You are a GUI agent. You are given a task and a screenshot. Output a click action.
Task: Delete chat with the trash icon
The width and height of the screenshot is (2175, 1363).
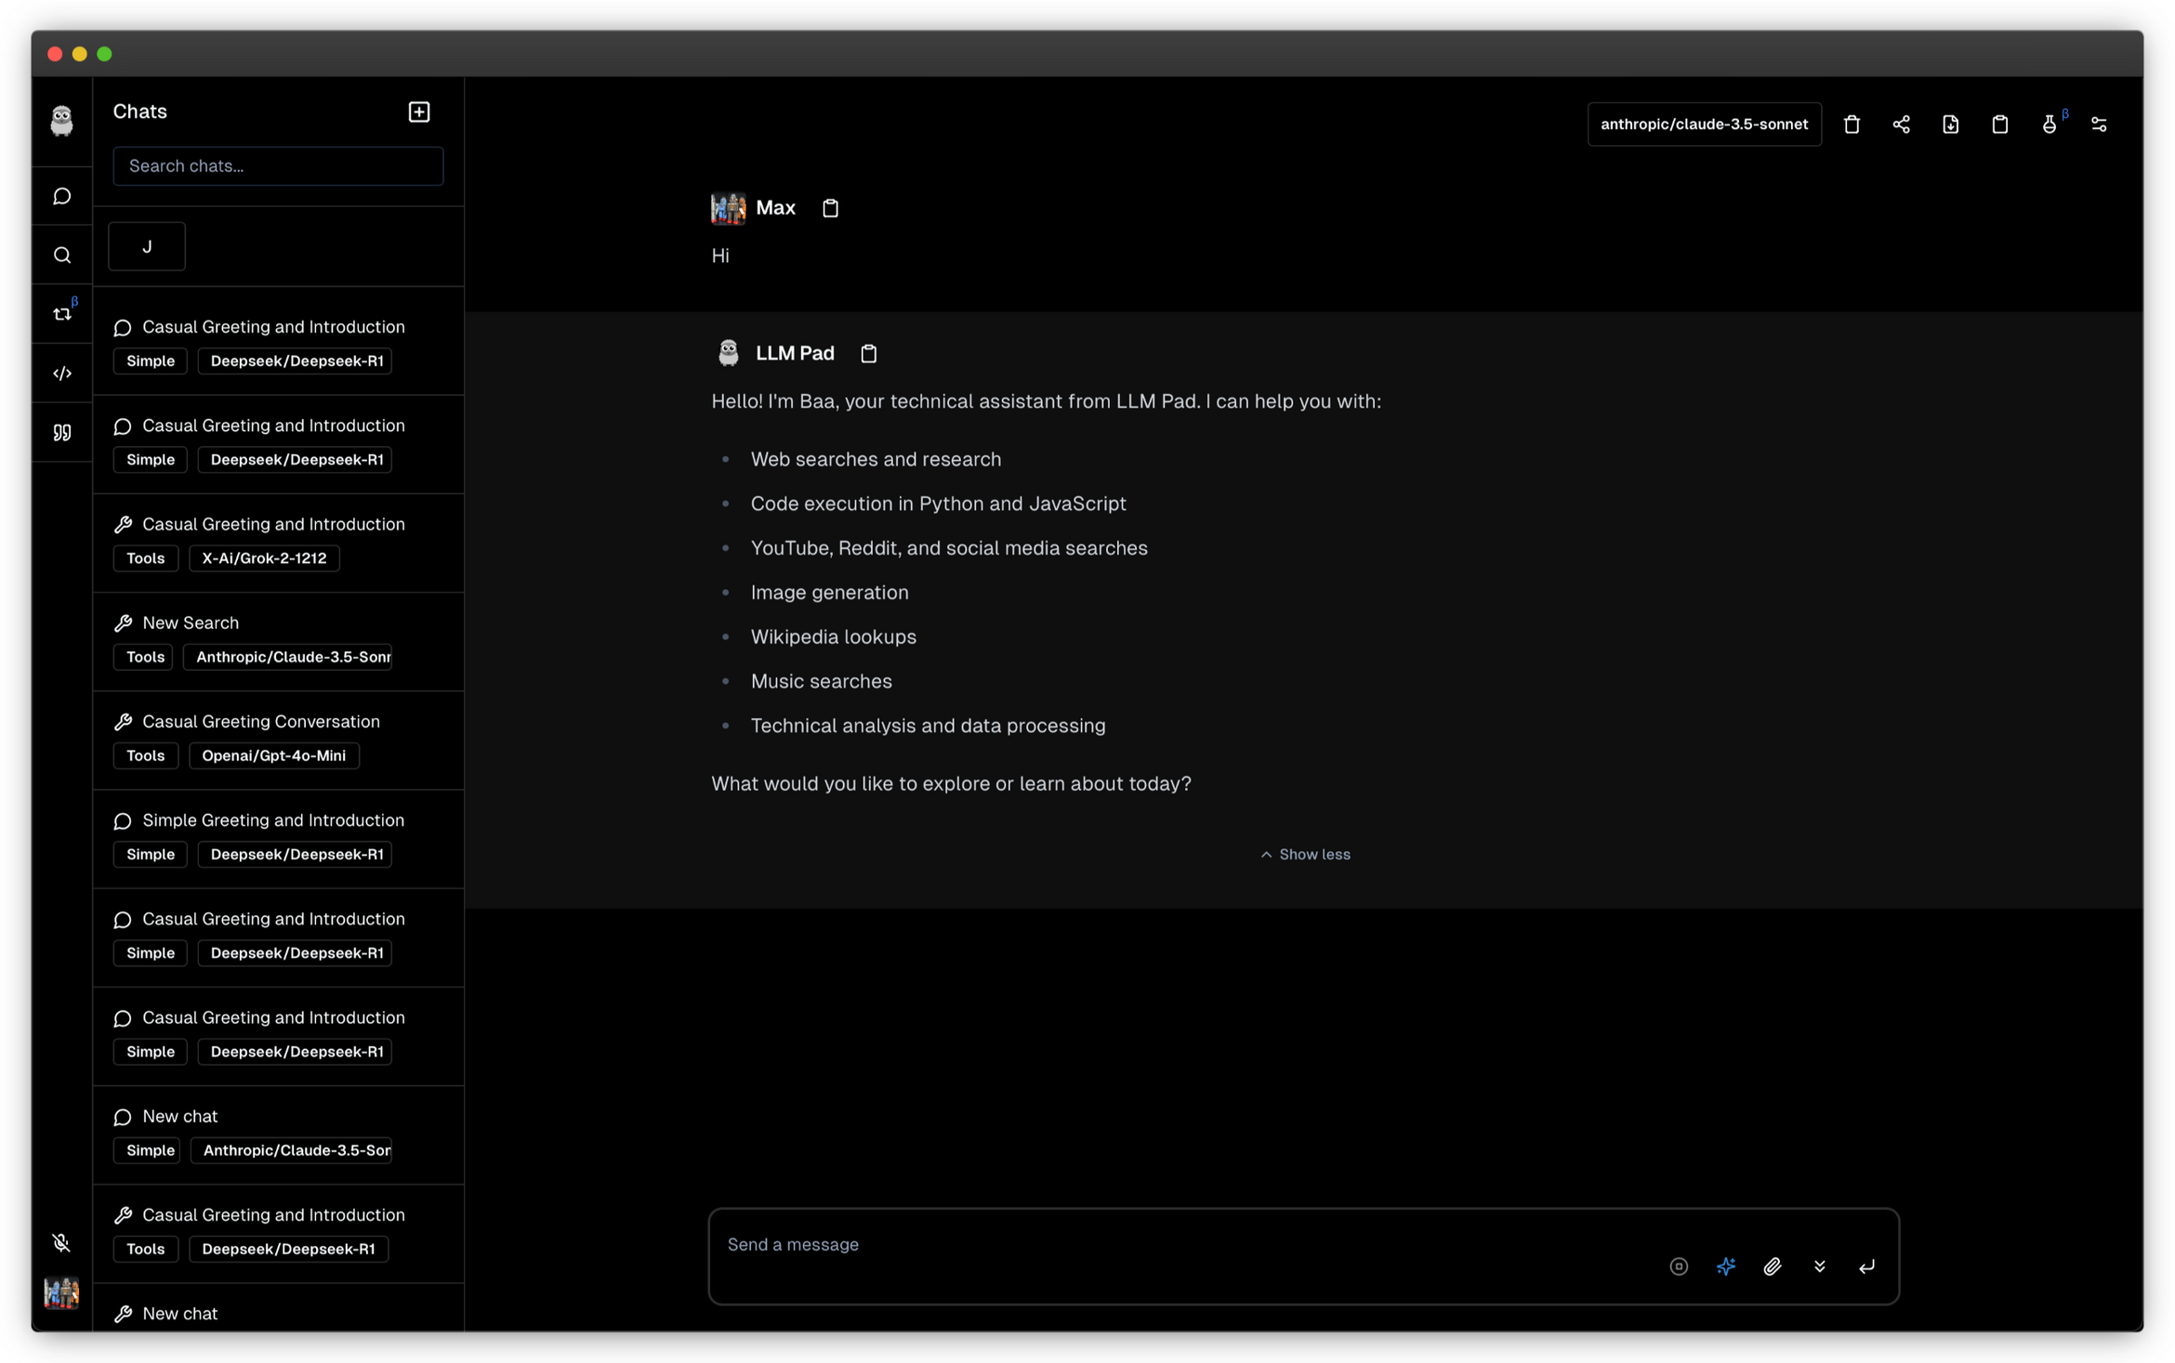1852,125
